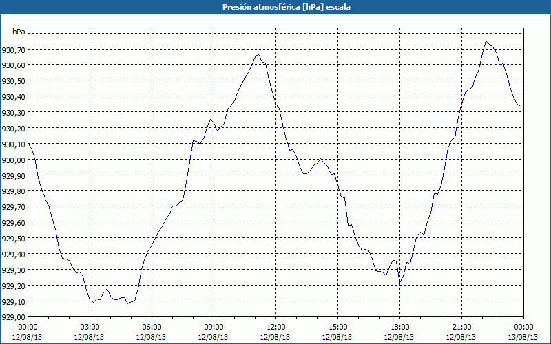Select the y-axis value 929,60
The width and height of the screenshot is (551, 344).
(x=13, y=223)
